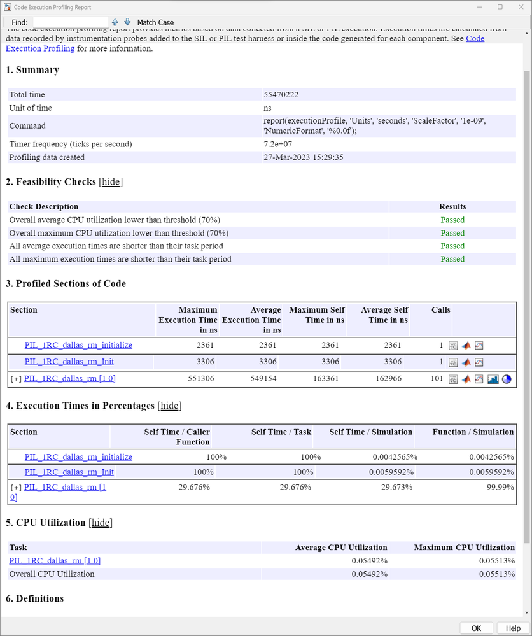
Task: Open the Code Execution Profiling documentation link
Action: point(40,48)
